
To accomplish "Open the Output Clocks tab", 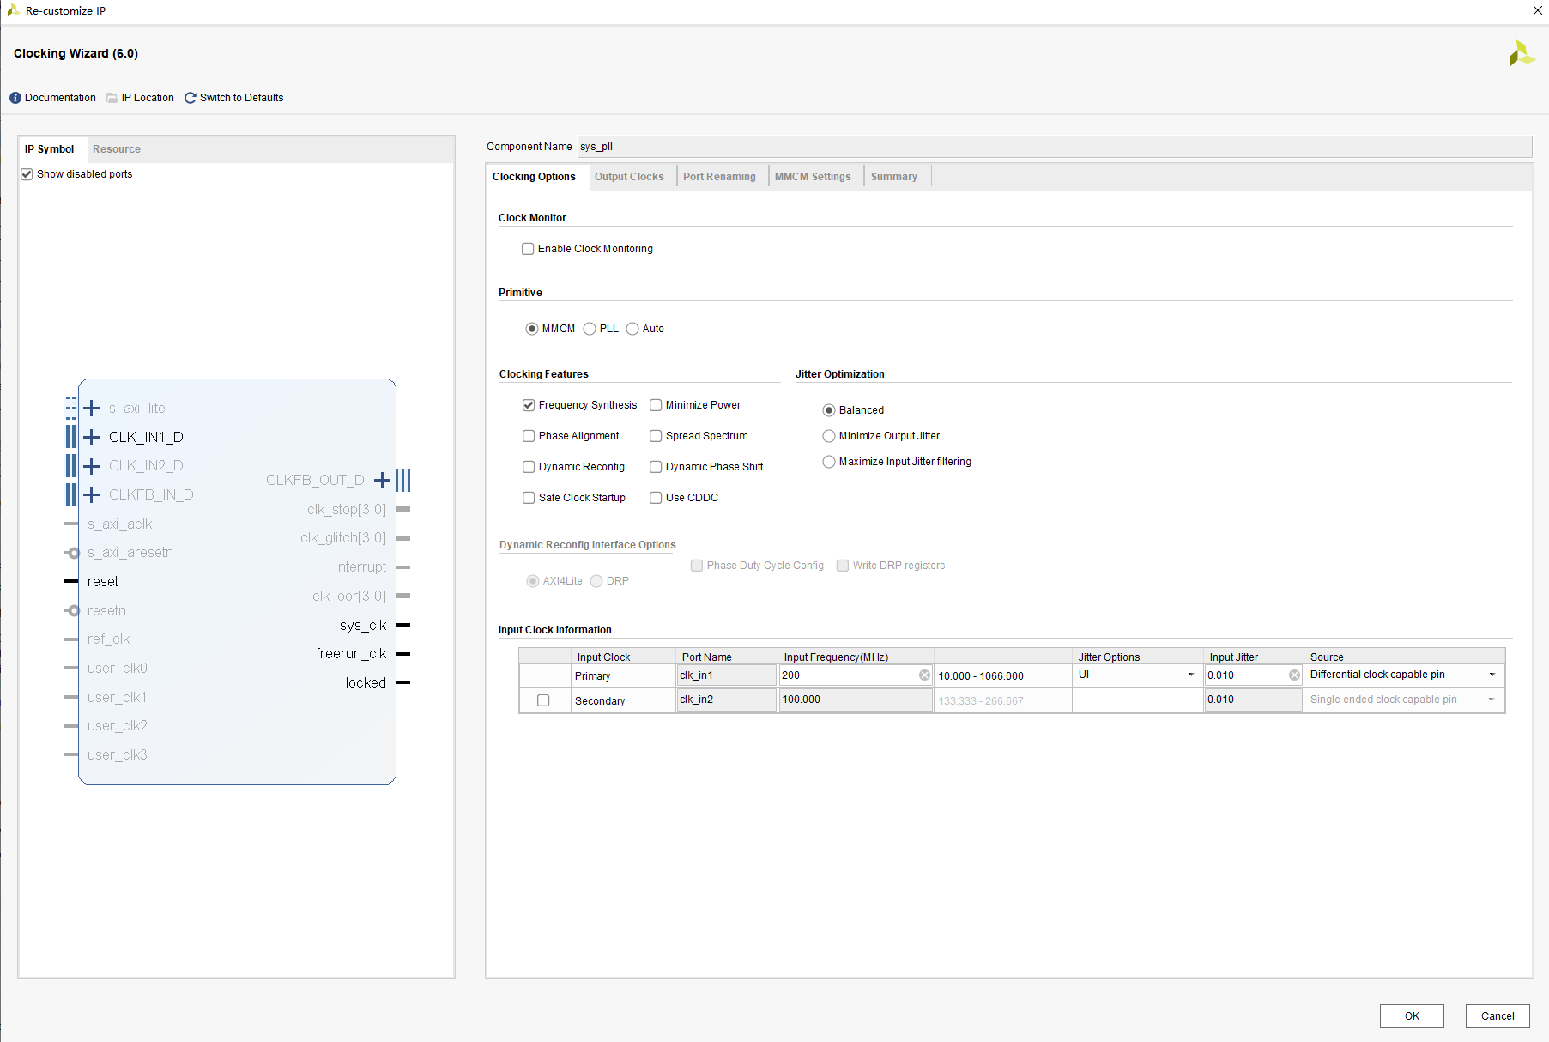I will (x=629, y=177).
